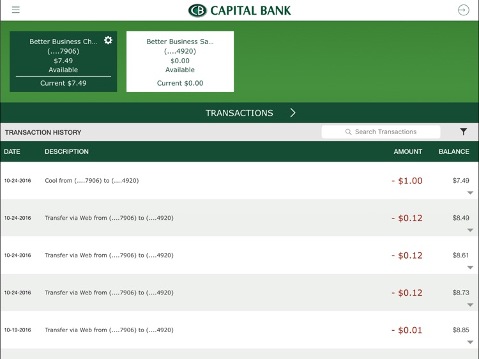The height and width of the screenshot is (359, 479).
Task: Click the '- $1.00' amount
Action: [x=407, y=181]
